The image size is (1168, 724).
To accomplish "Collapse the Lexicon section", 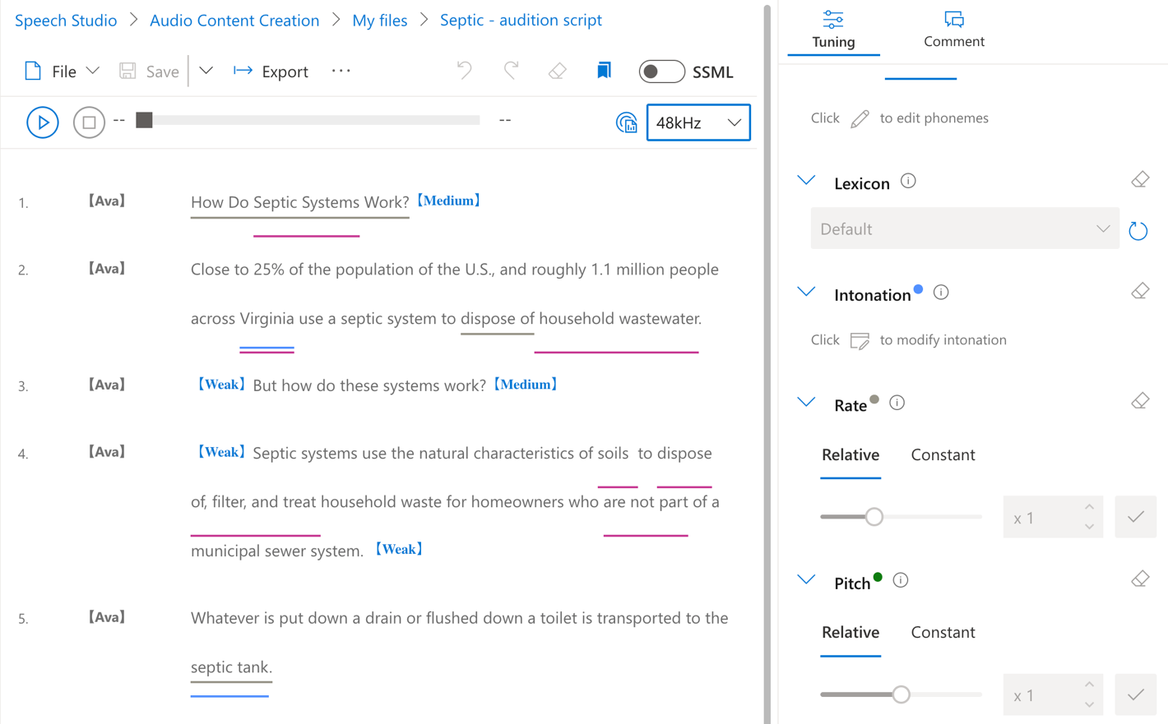I will 806,181.
